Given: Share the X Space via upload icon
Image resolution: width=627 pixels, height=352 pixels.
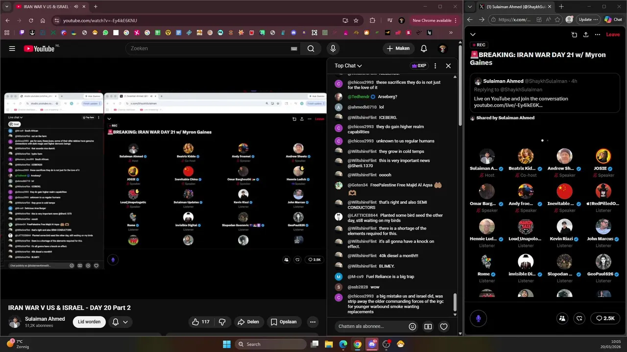Looking at the screenshot, I should pyautogui.click(x=586, y=35).
